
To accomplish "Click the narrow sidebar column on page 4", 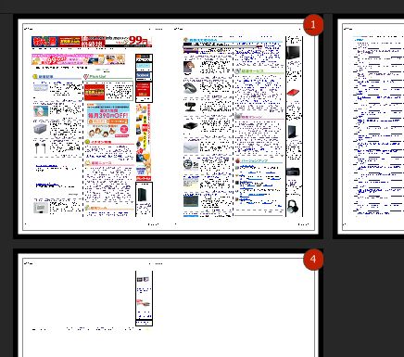I will pyautogui.click(x=144, y=299).
